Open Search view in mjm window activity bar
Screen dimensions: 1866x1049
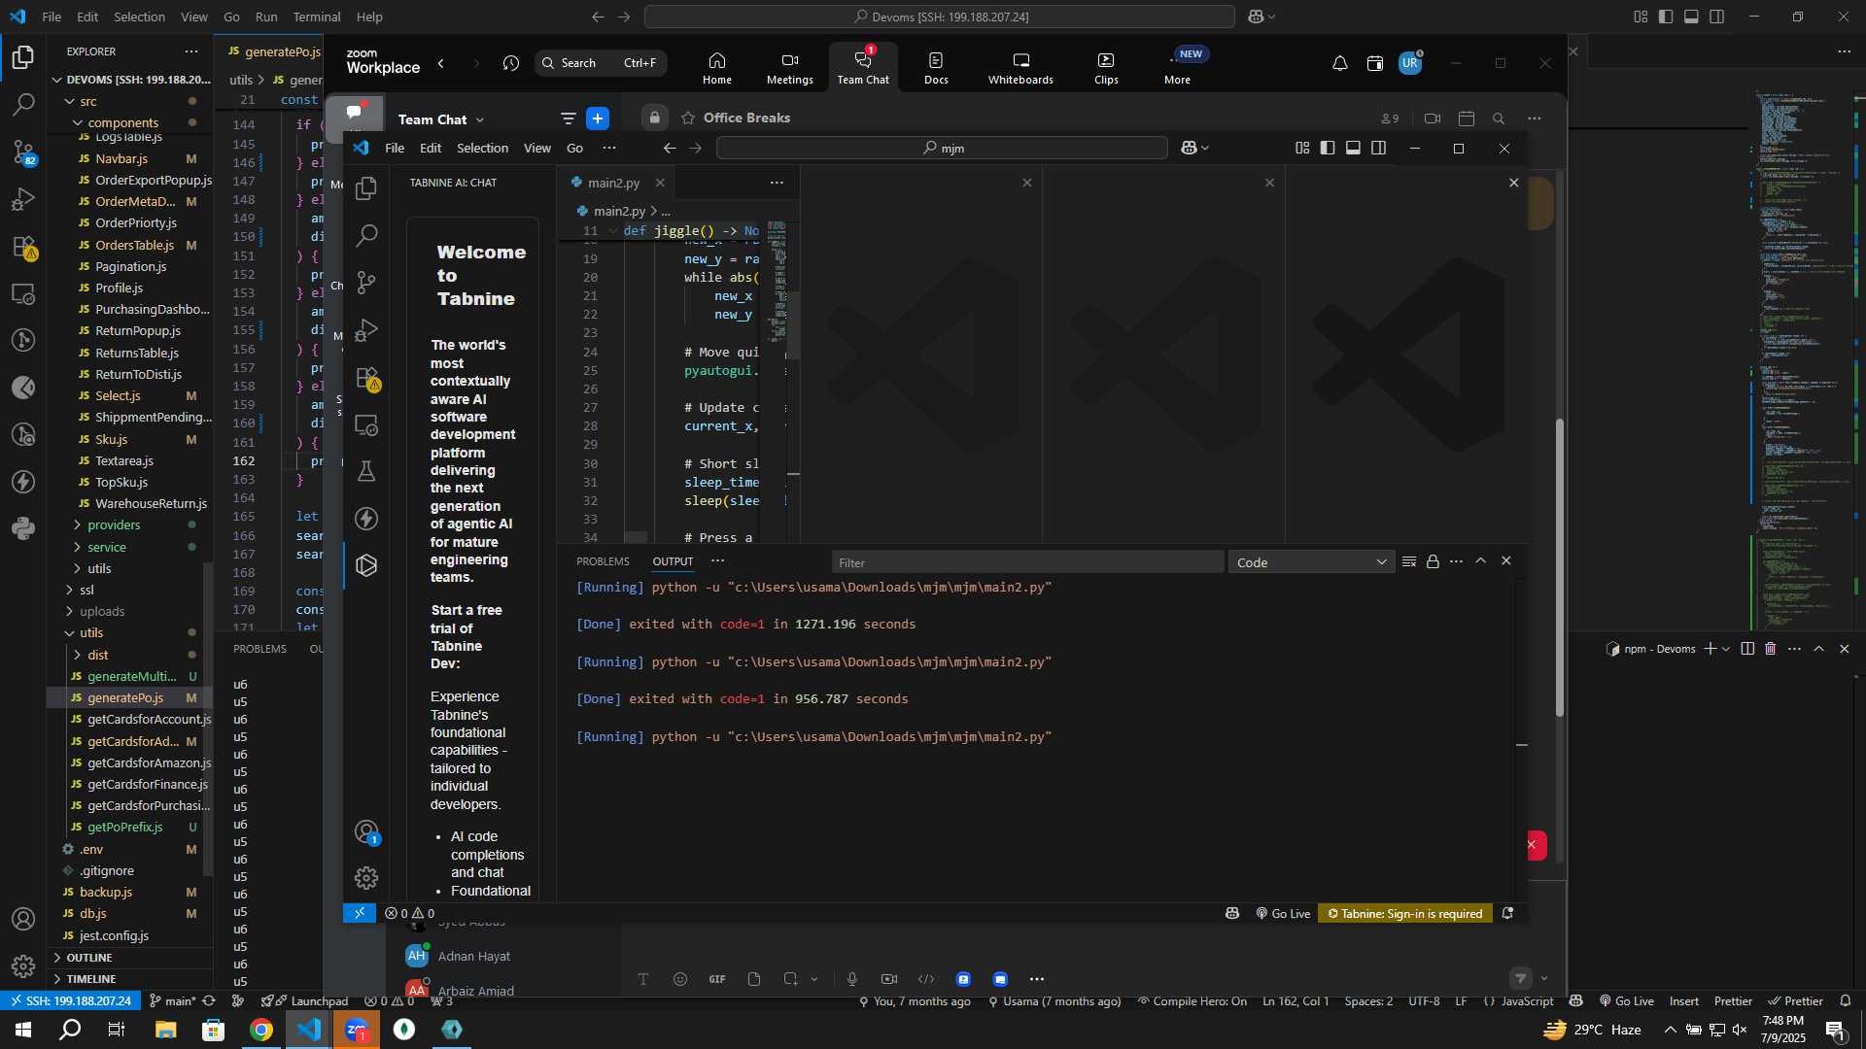tap(366, 235)
